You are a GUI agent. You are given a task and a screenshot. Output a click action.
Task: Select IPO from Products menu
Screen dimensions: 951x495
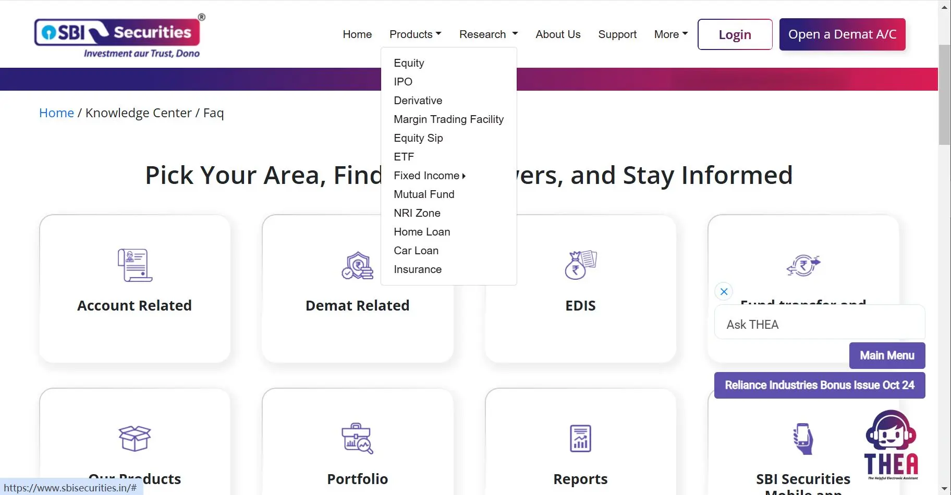403,82
